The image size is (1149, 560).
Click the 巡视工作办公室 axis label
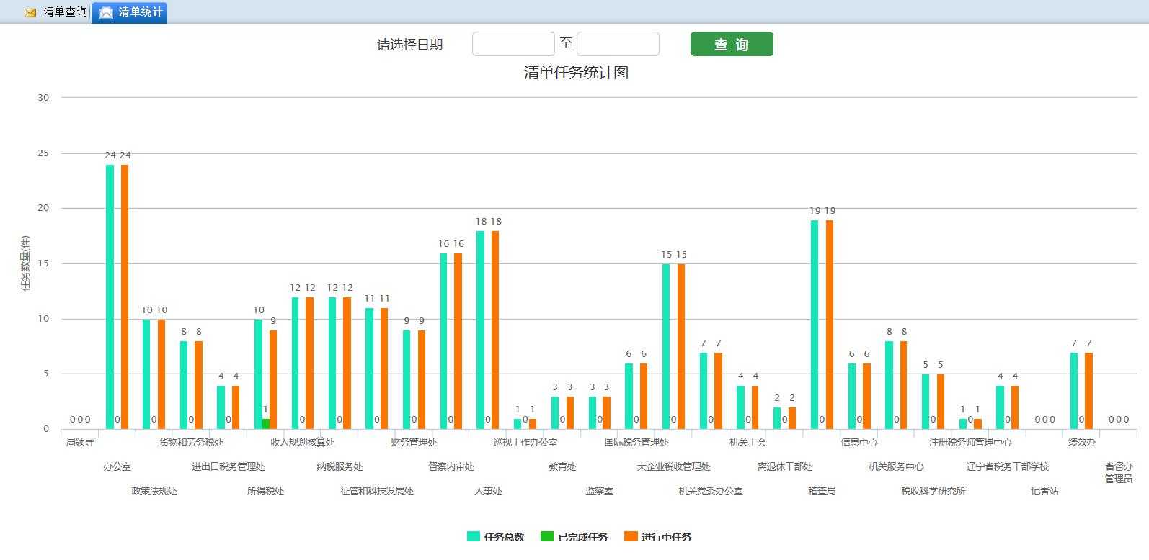click(525, 442)
